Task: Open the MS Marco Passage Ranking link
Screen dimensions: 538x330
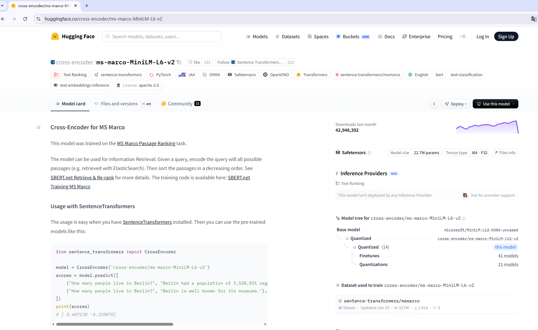Action: pyautogui.click(x=146, y=144)
